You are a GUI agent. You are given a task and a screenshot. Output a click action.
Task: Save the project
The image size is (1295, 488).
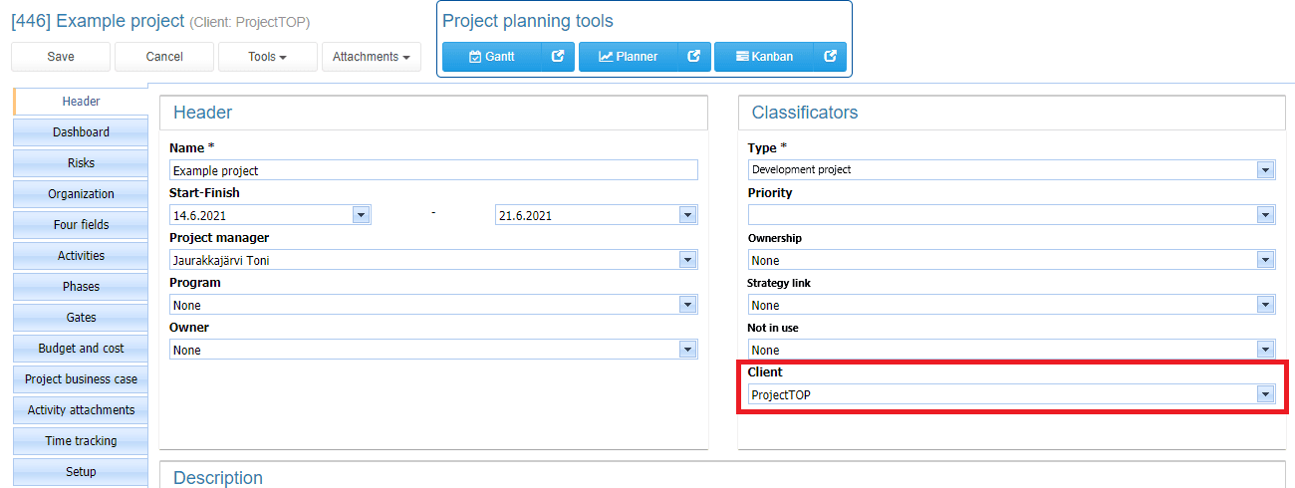point(61,57)
